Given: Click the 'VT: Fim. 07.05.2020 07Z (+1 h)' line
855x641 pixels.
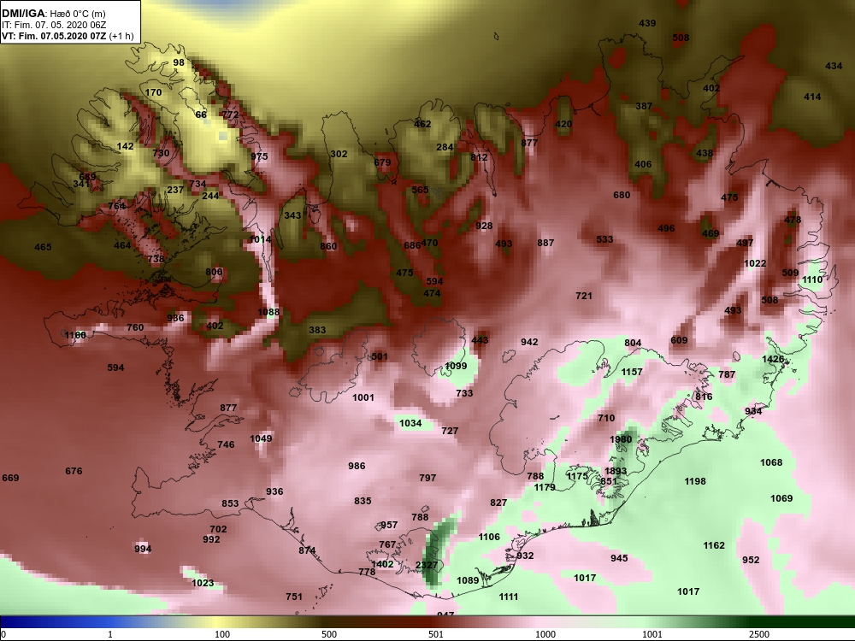Looking at the screenshot, I should 68,36.
